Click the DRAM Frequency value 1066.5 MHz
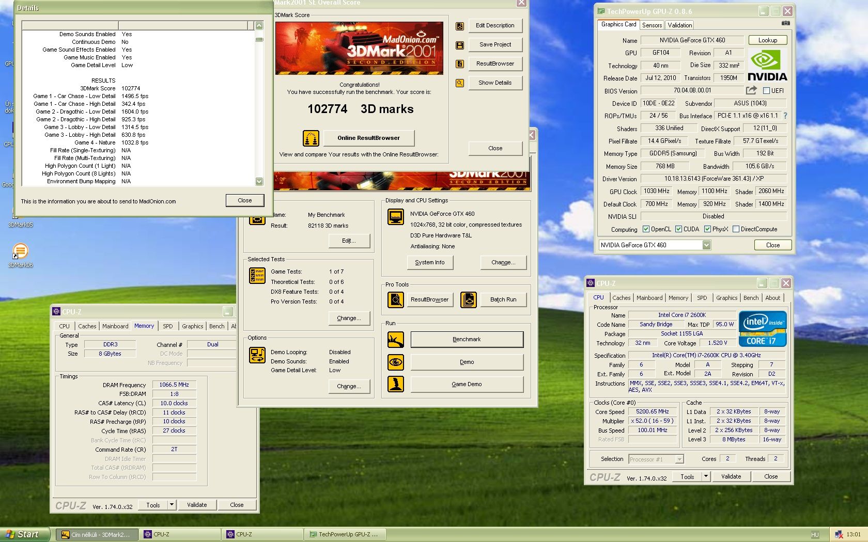This screenshot has width=868, height=542. (174, 385)
